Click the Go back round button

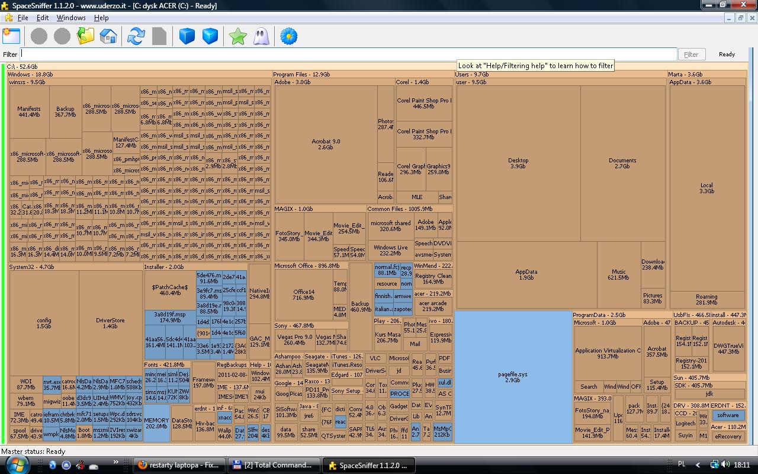tap(39, 36)
